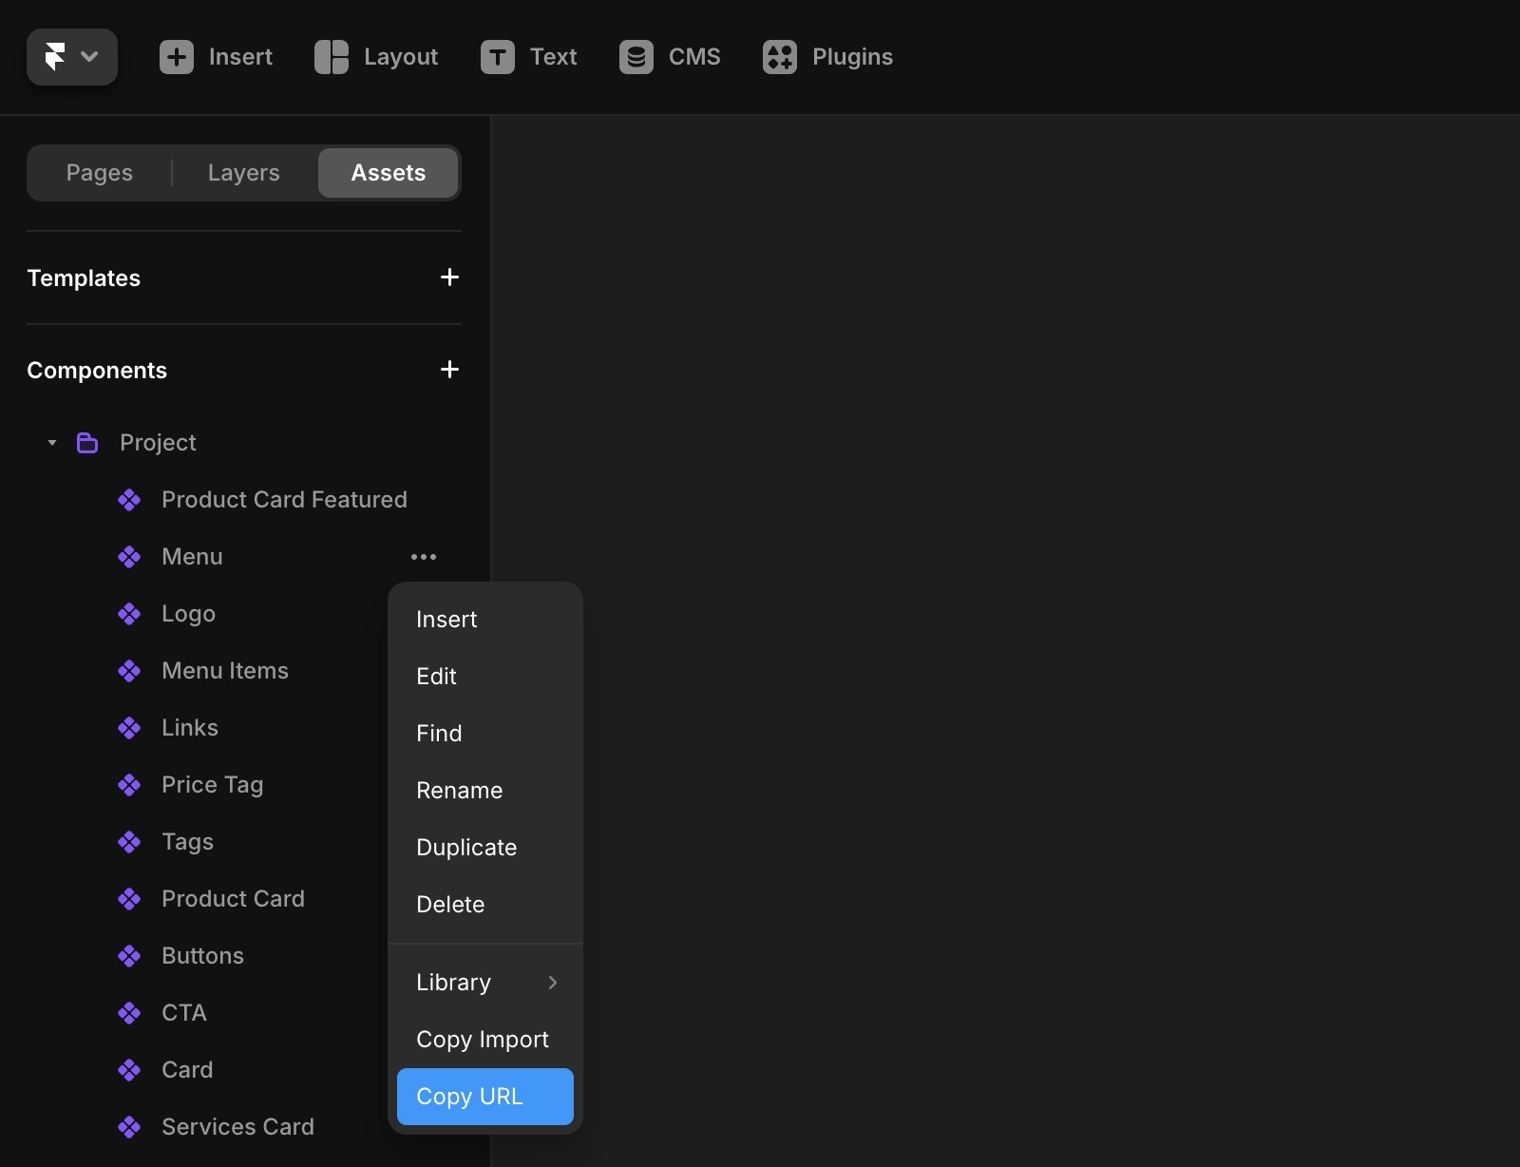This screenshot has width=1520, height=1167.
Task: Click the Product Card component icon
Action: click(x=129, y=899)
